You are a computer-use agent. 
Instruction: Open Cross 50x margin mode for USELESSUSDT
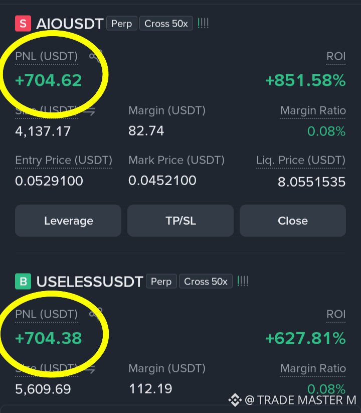[x=206, y=282]
